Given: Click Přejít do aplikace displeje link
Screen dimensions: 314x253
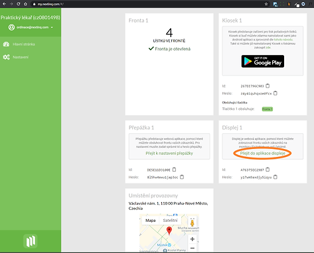Looking at the screenshot, I should tap(263, 153).
